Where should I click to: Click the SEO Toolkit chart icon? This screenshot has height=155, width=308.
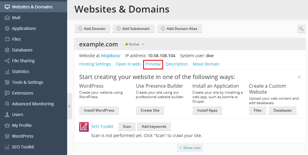pos(84,127)
